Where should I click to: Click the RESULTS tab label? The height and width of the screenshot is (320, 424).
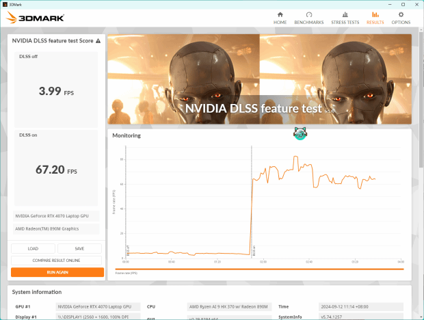point(375,23)
